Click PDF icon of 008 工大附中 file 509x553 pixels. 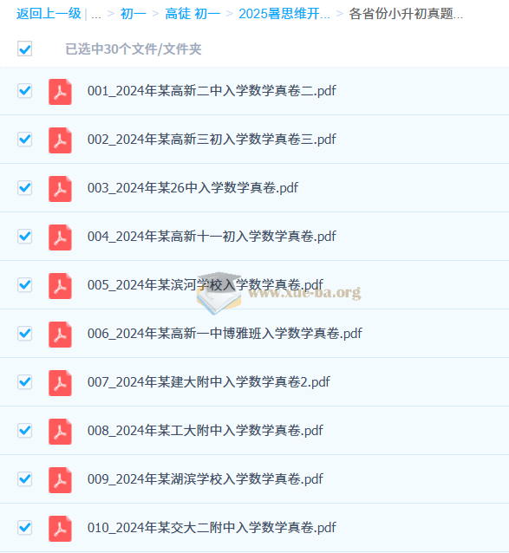[60, 432]
